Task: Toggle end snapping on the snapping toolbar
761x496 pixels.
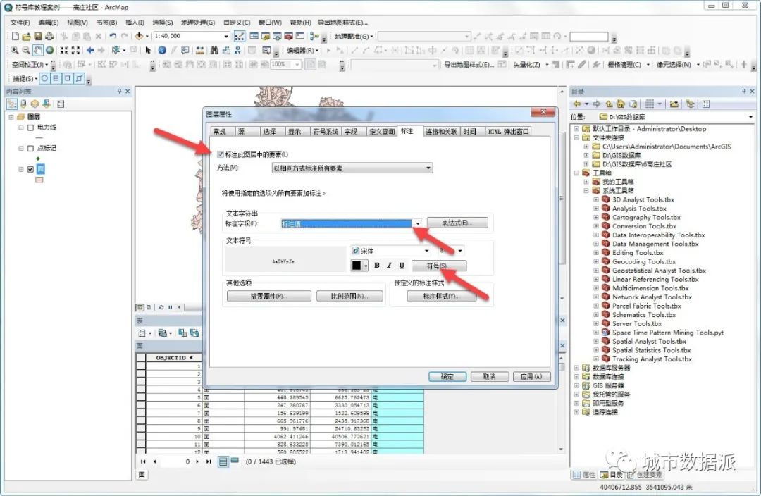Action: point(56,78)
